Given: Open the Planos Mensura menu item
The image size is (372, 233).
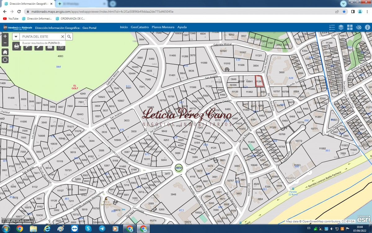Looking at the screenshot, I should pyautogui.click(x=163, y=27).
